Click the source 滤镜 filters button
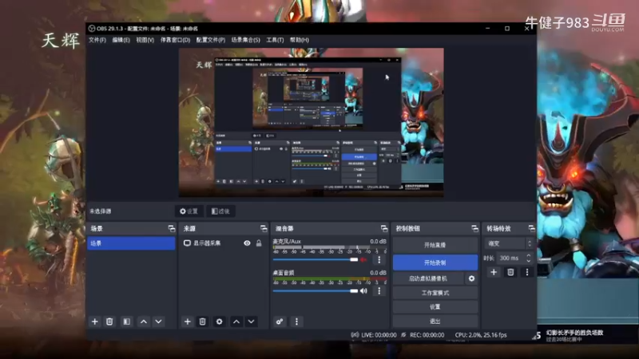The image size is (639, 359). tap(220, 211)
